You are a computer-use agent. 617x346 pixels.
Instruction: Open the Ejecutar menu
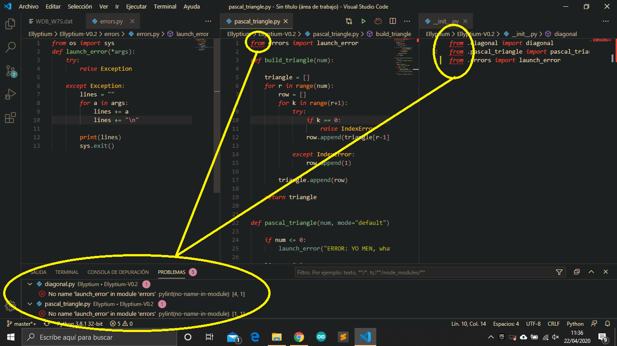pyautogui.click(x=136, y=6)
